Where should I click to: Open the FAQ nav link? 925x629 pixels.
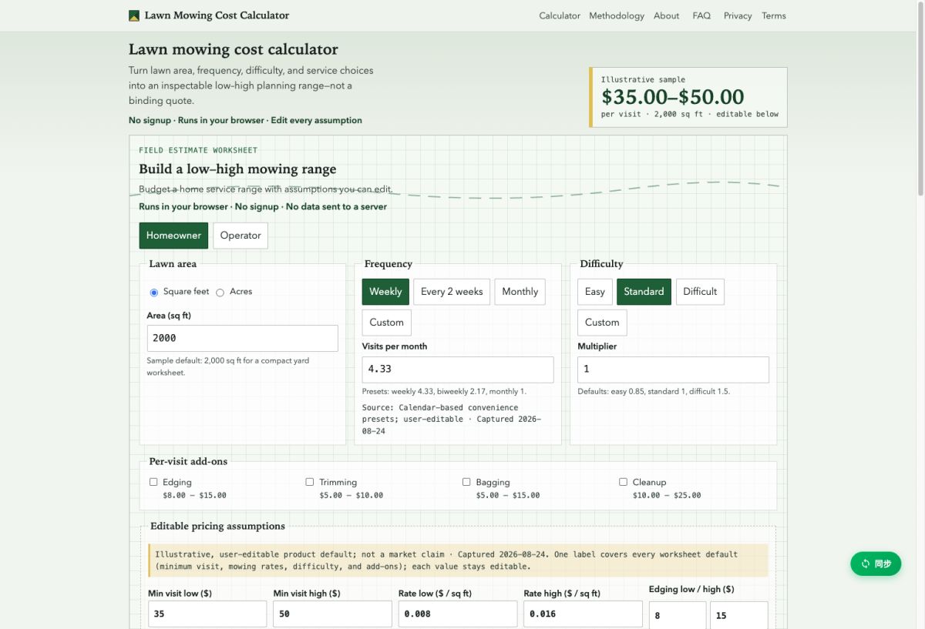point(701,15)
